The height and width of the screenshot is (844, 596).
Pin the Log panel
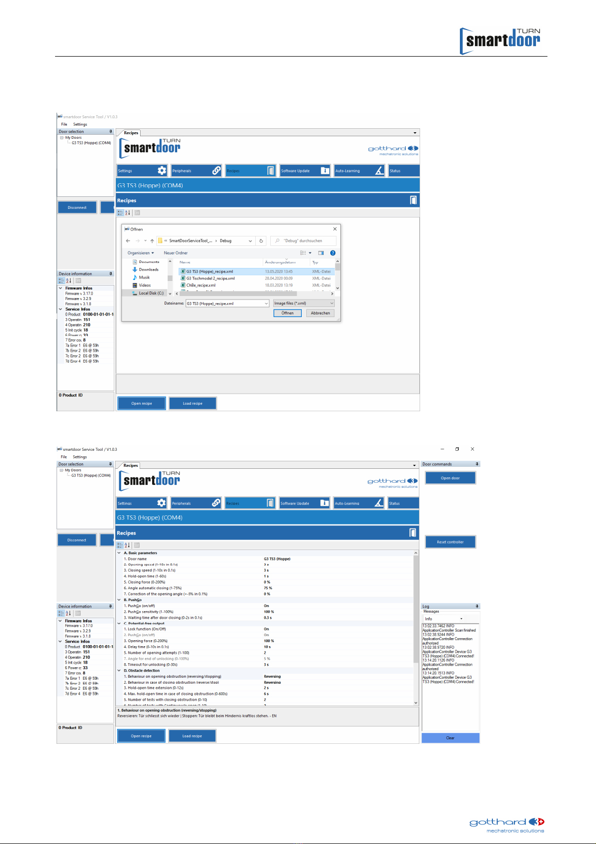[477, 607]
